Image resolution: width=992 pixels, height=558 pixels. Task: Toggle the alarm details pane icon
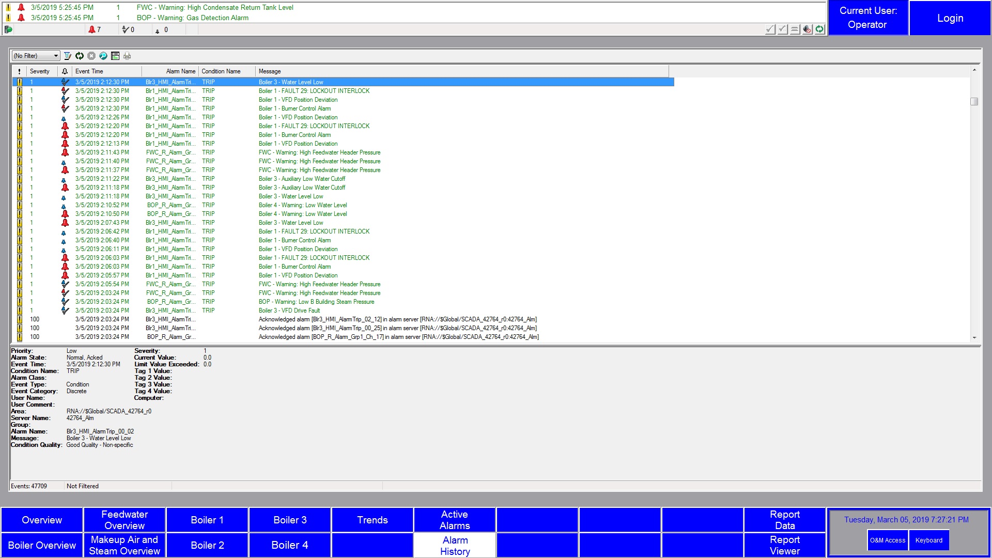[x=115, y=56]
